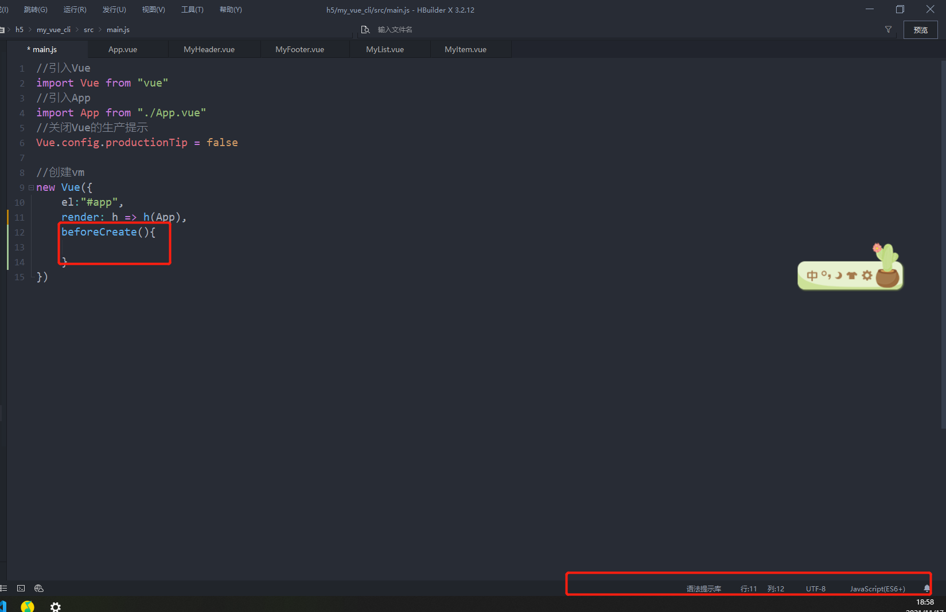This screenshot has width=946, height=612.
Task: Click the file search magnifier icon
Action: (x=365, y=30)
